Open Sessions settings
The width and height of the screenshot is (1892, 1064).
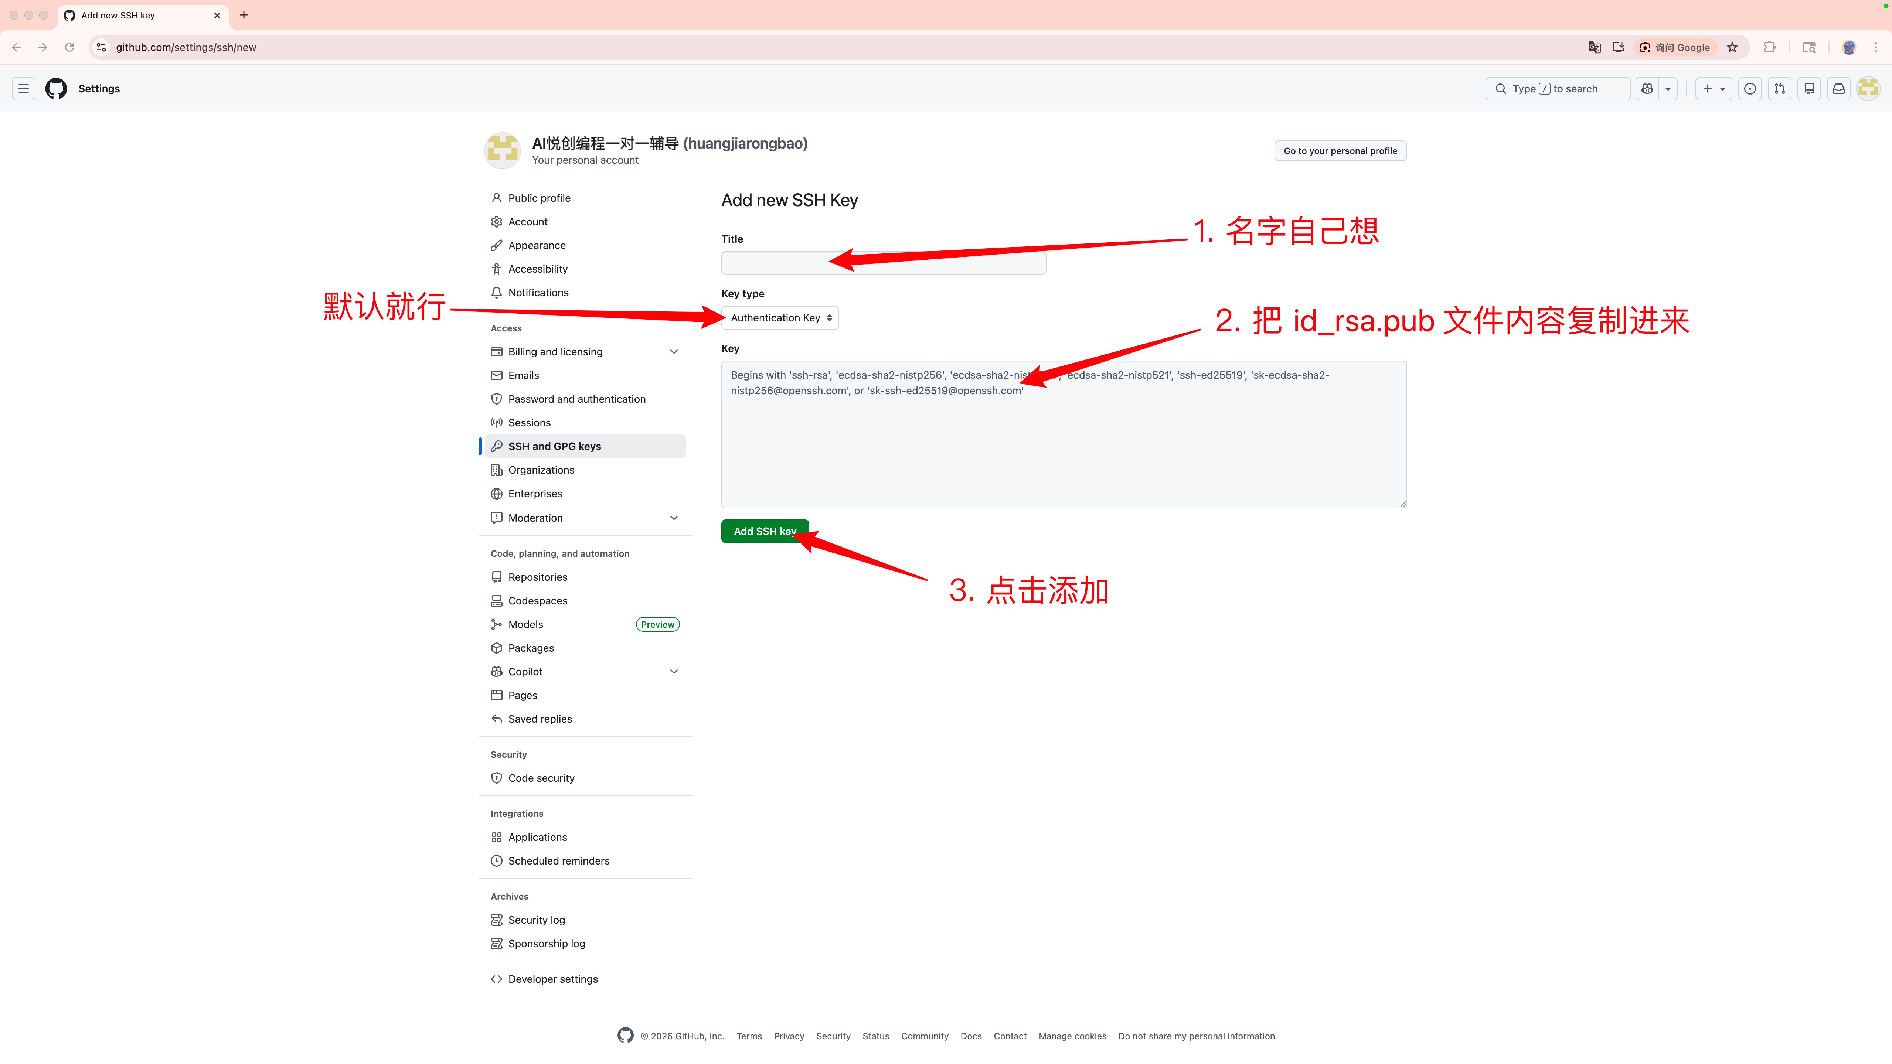585,422
